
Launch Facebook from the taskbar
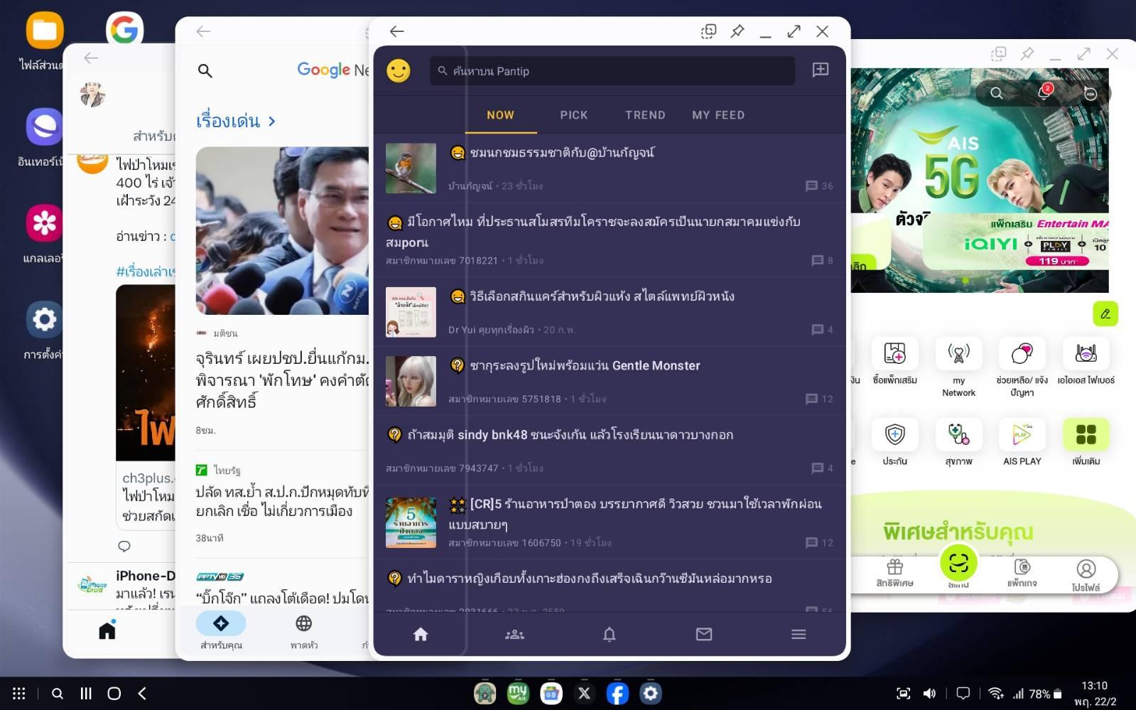[617, 693]
